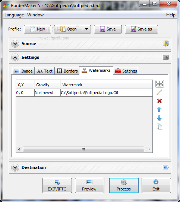The image size is (180, 202).
Task: Click the Gravity column header
Action: (x=47, y=85)
